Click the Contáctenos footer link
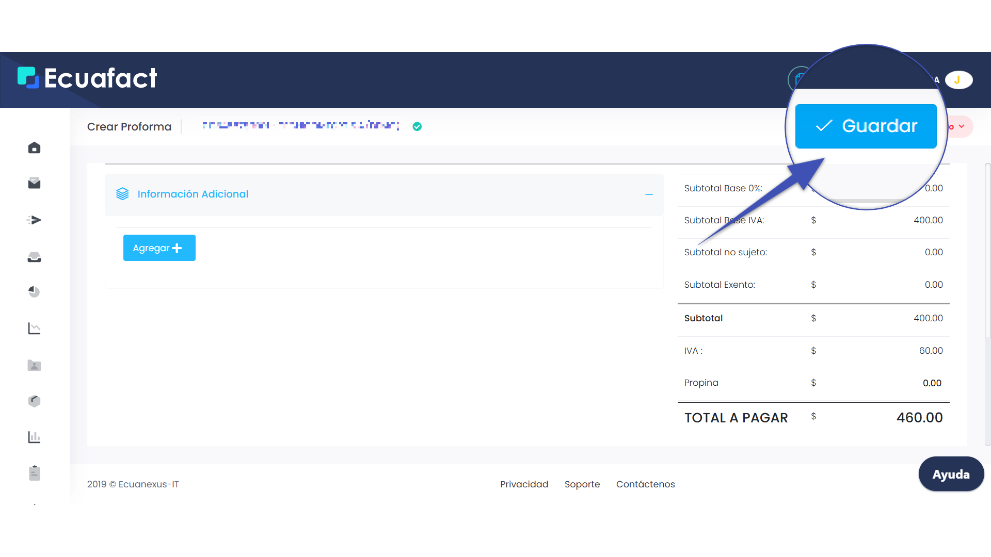This screenshot has width=991, height=557. [645, 484]
